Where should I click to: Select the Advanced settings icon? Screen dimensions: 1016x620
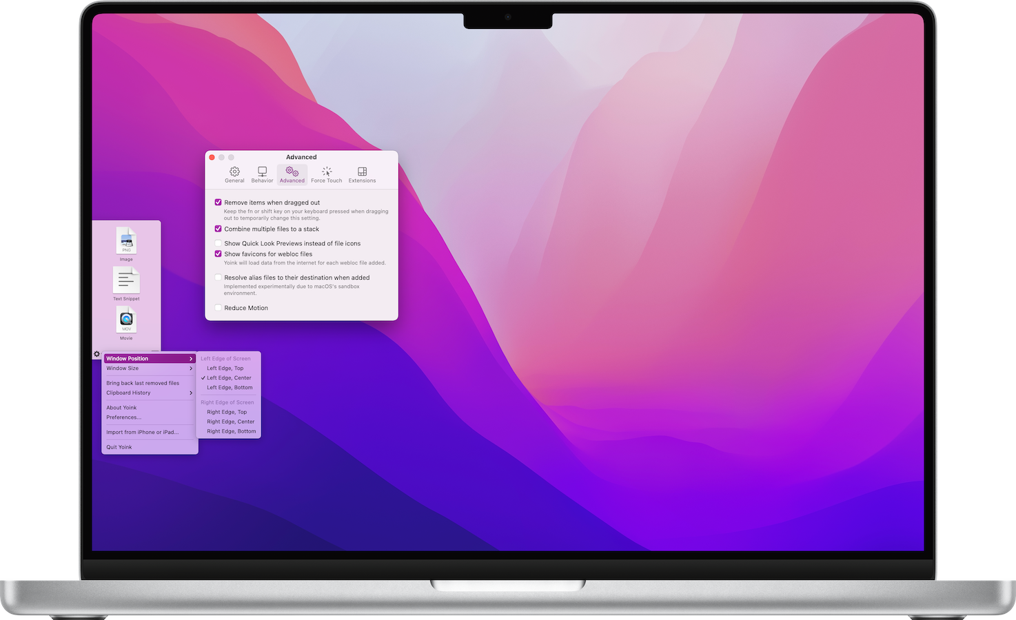pyautogui.click(x=292, y=174)
